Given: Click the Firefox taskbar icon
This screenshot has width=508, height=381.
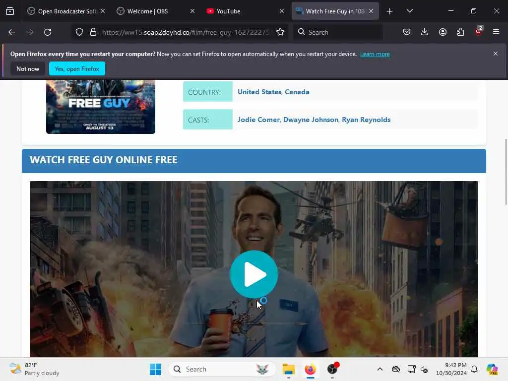Looking at the screenshot, I should coord(310,369).
